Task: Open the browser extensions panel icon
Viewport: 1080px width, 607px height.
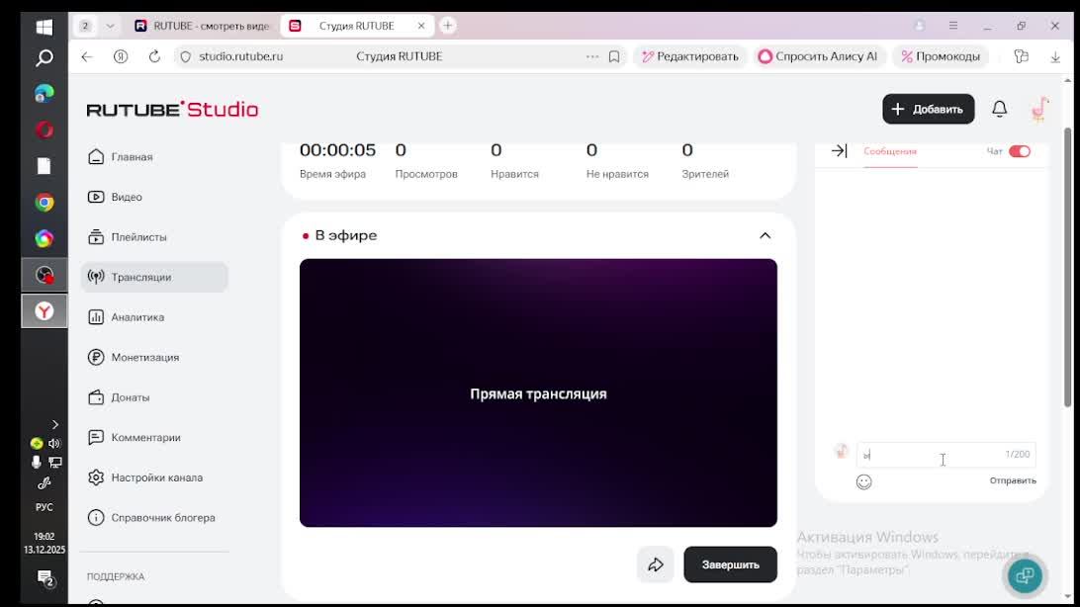Action: tap(1022, 56)
